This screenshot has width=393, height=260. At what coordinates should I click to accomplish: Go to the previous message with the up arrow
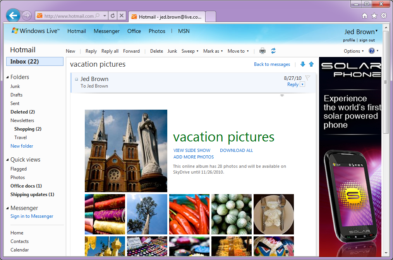coord(311,64)
